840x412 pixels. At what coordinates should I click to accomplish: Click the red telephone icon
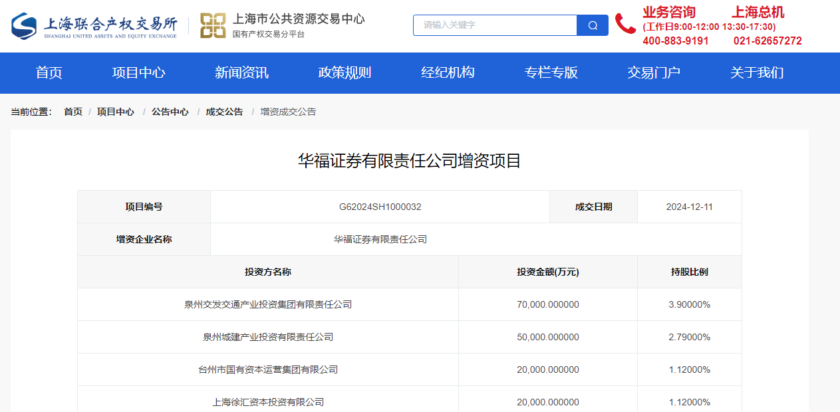click(625, 23)
